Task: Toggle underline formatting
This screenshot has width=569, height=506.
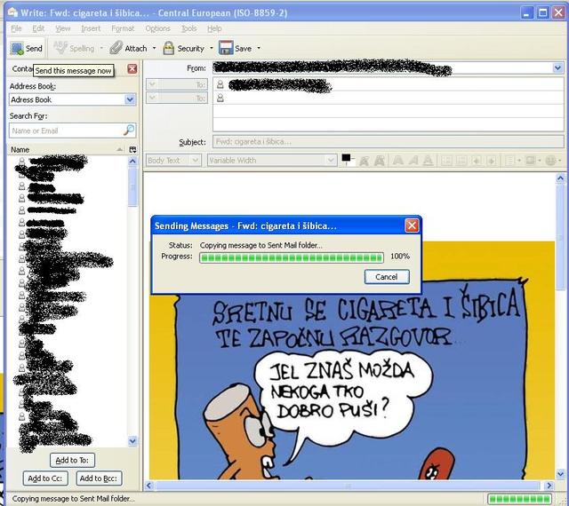Action: pos(429,160)
